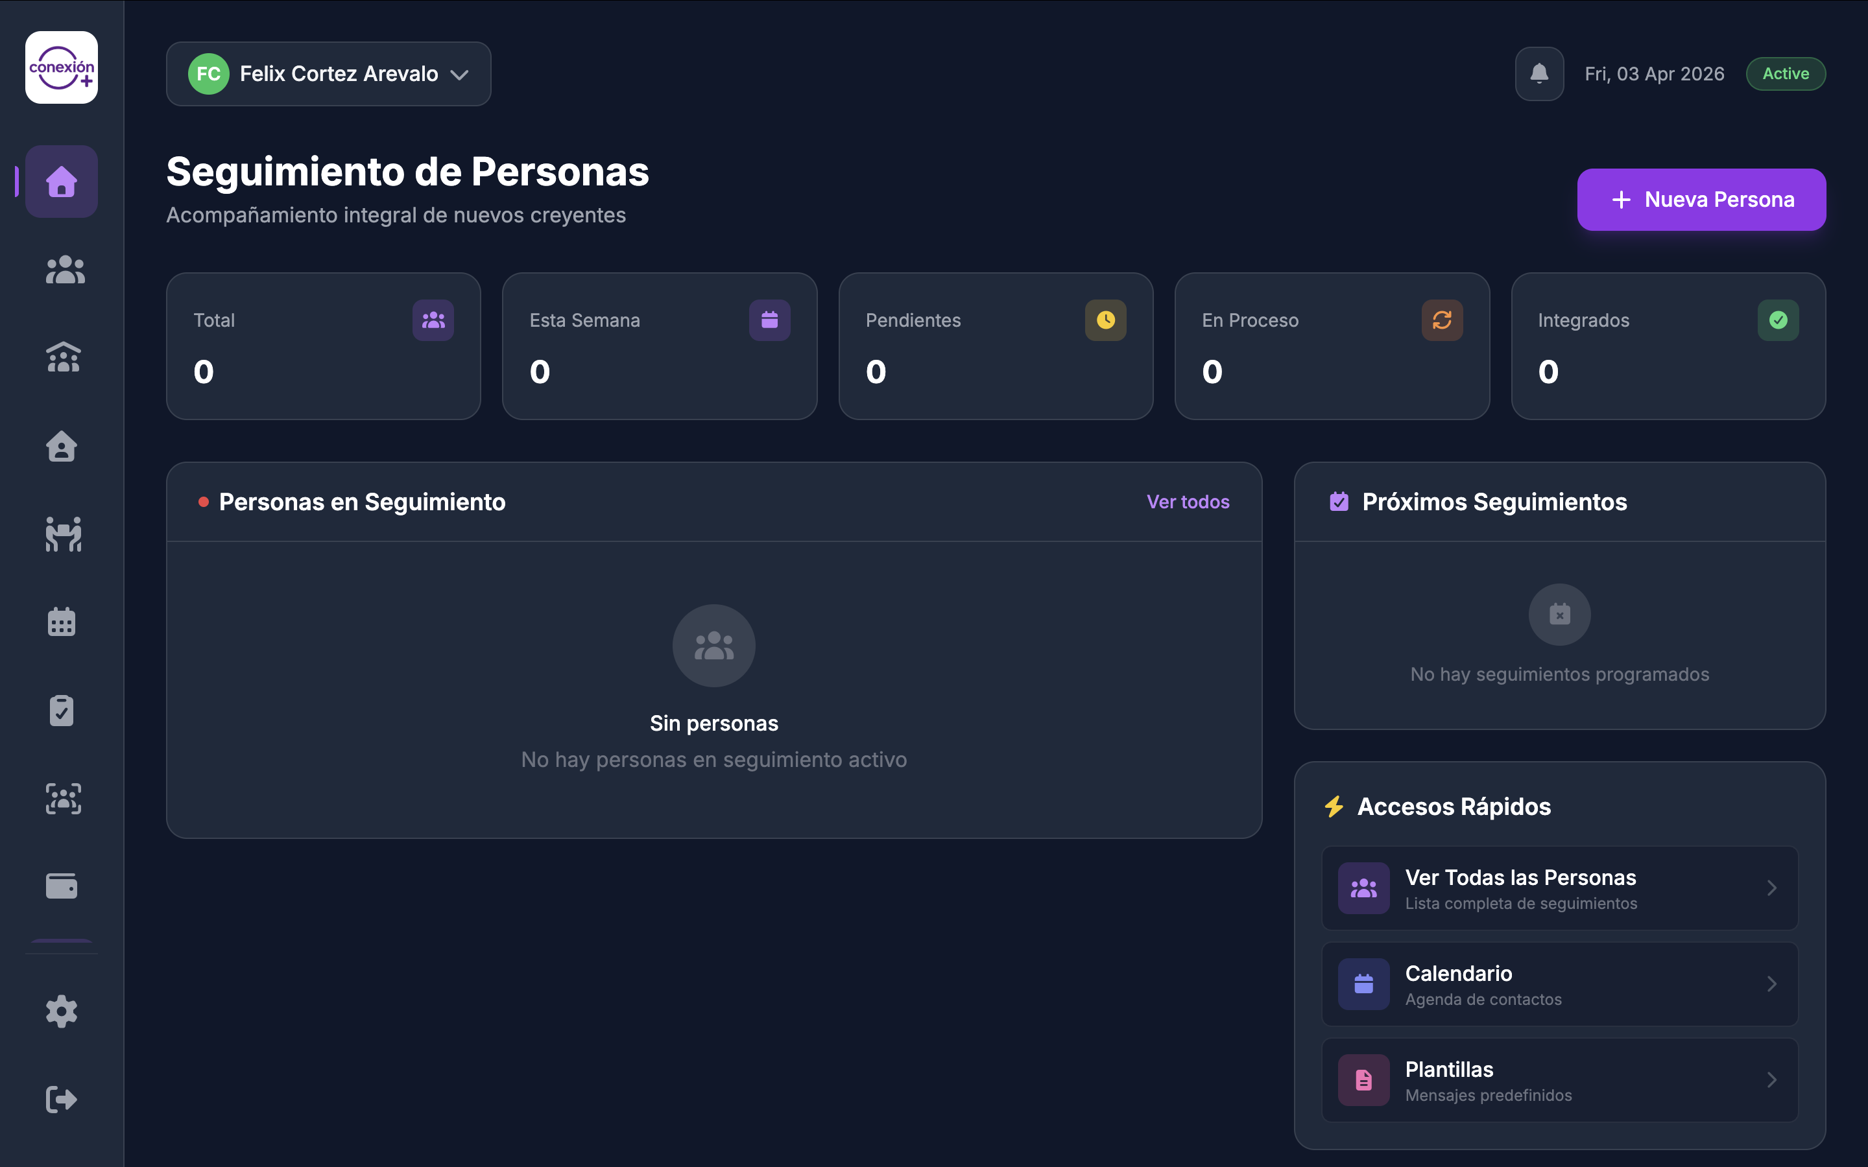Image resolution: width=1868 pixels, height=1167 pixels.
Task: Open the group capture icon in sidebar
Action: click(64, 799)
